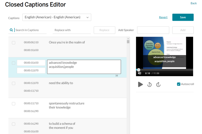Image resolution: width=202 pixels, height=134 pixels.
Task: Tick checkbox beside "need the ability to"
Action: click(13, 83)
